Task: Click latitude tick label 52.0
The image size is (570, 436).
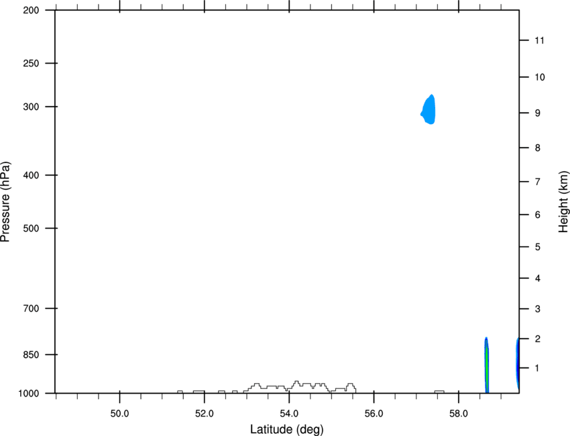Action: 205,414
